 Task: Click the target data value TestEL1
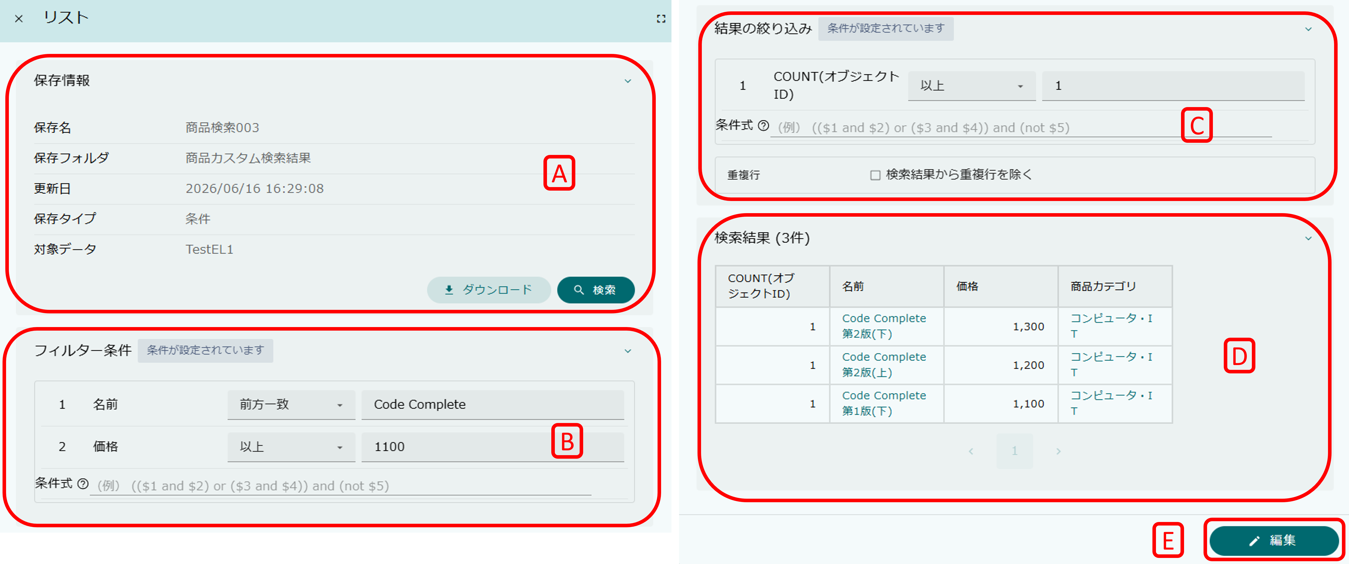[209, 250]
